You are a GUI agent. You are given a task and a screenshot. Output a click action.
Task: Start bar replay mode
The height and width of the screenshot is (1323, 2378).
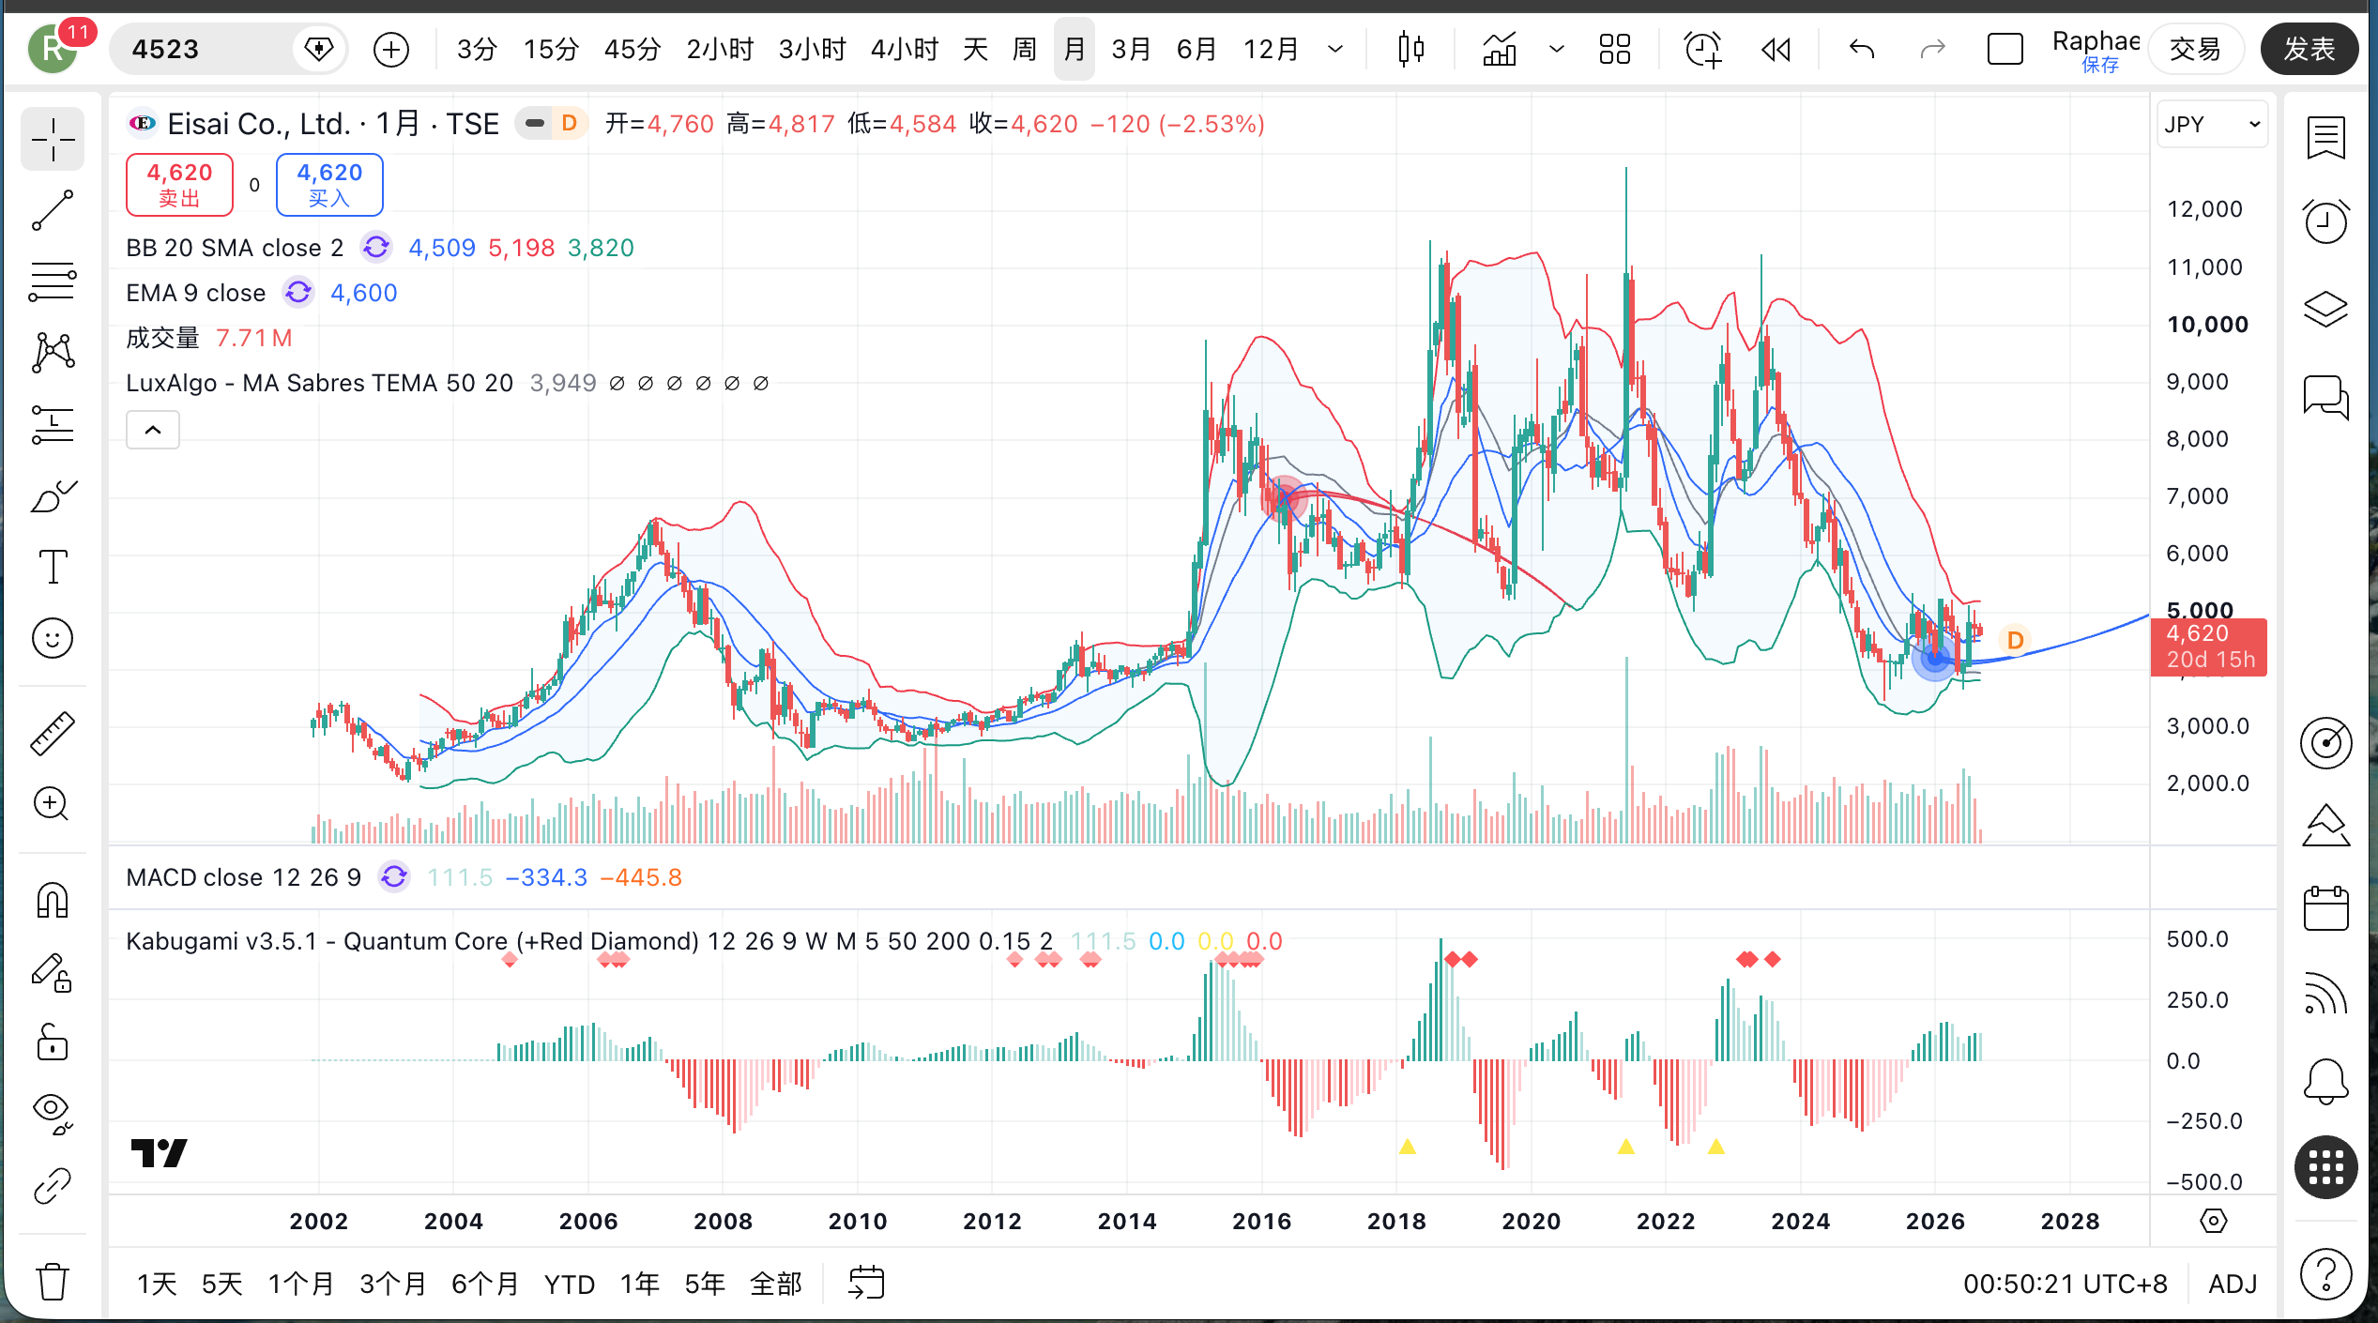[x=1776, y=49]
